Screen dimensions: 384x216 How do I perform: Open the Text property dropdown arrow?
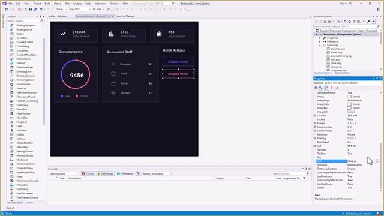click(377, 161)
